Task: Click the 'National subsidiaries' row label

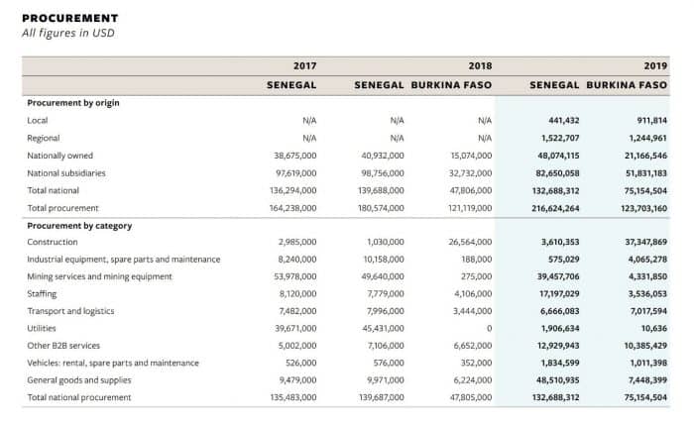Action: 66,172
